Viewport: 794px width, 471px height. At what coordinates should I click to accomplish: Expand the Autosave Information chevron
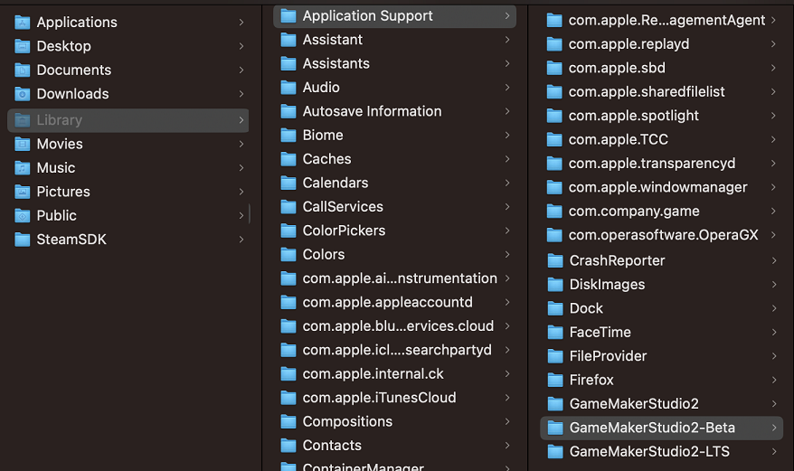(x=507, y=111)
